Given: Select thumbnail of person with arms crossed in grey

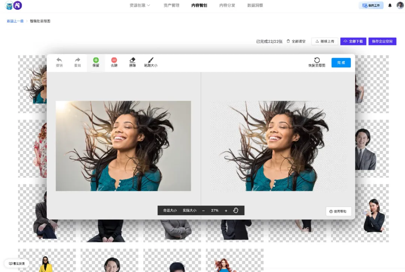Looking at the screenshot, I should tap(172, 231).
